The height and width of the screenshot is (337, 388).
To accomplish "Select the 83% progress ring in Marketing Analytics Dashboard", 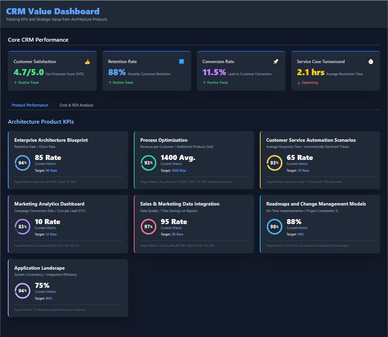I will [22, 227].
